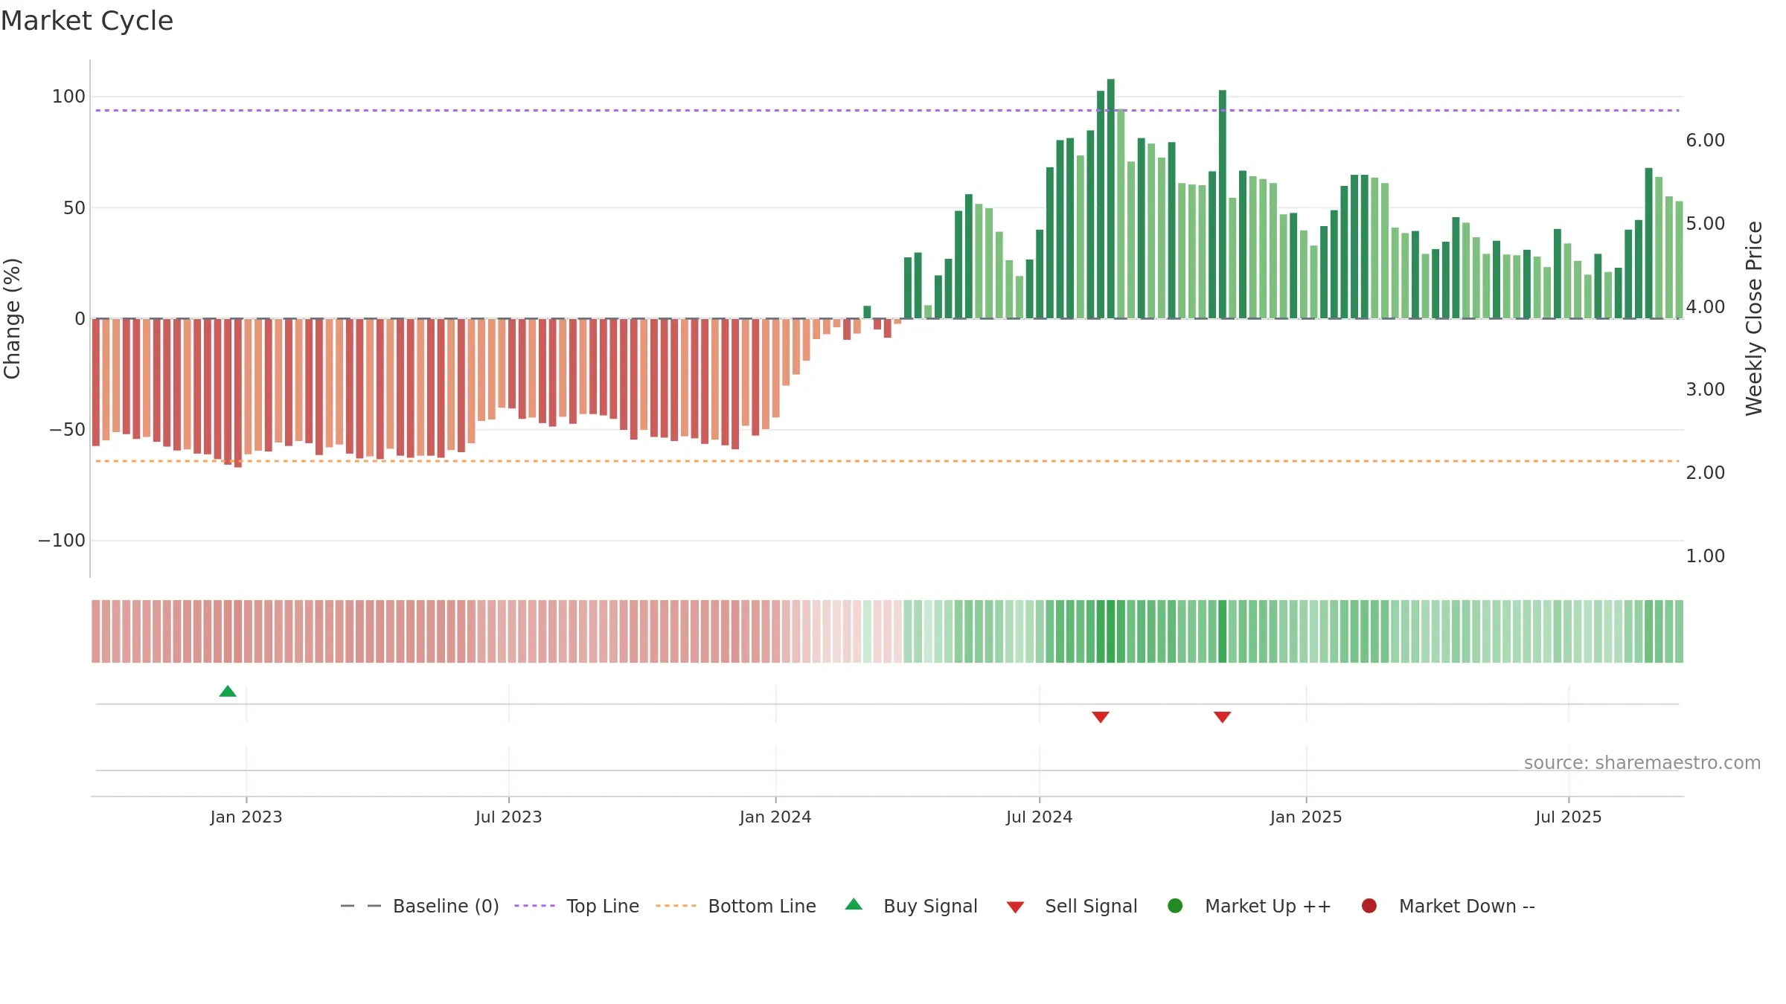Click the red Sell Signal triangle legend icon
Image resolution: width=1786 pixels, height=1004 pixels.
pos(1015,907)
